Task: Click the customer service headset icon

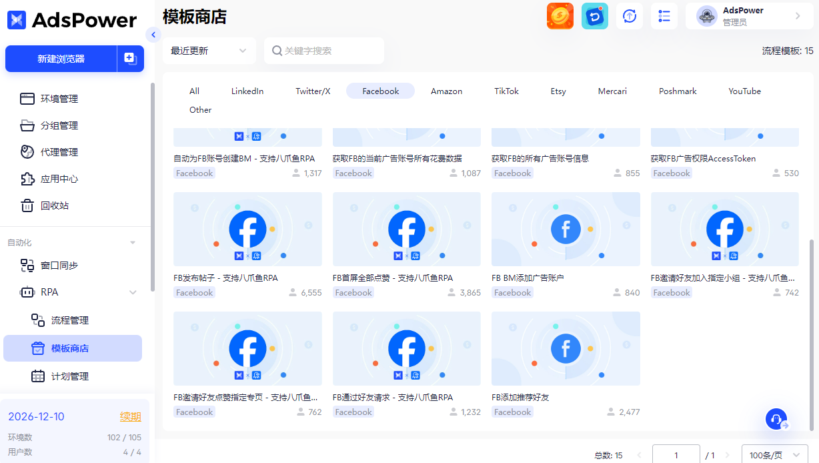Action: tap(776, 419)
